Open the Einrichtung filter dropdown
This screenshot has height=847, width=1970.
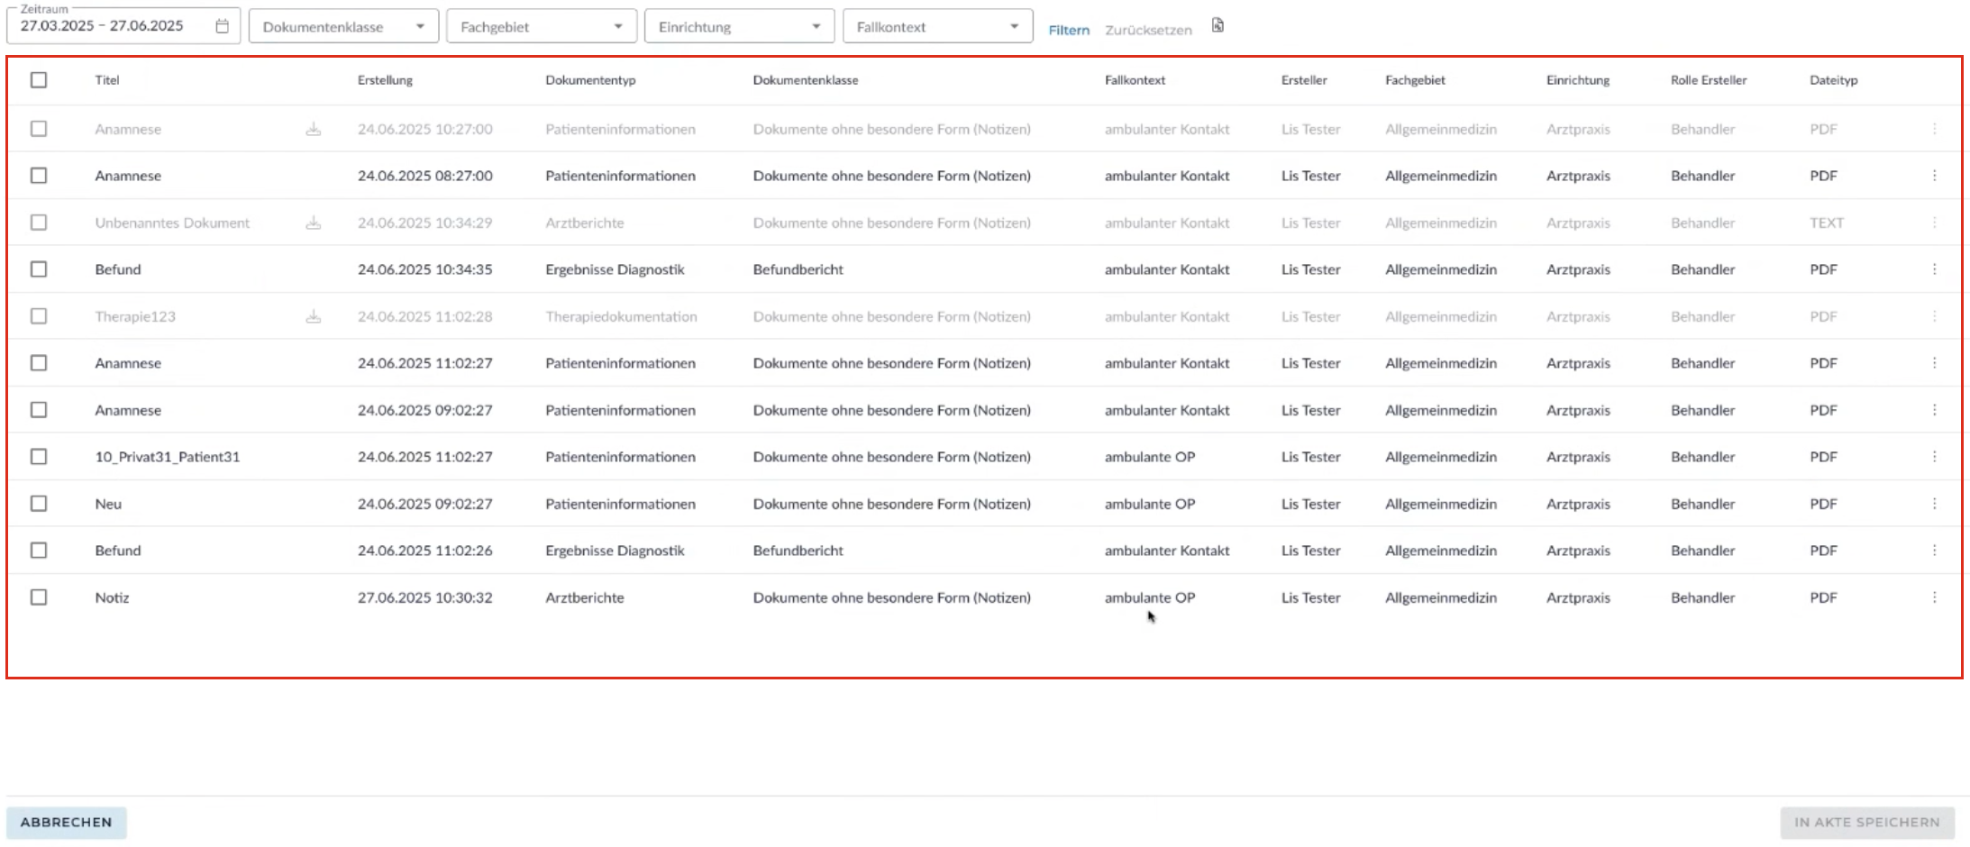coord(739,26)
